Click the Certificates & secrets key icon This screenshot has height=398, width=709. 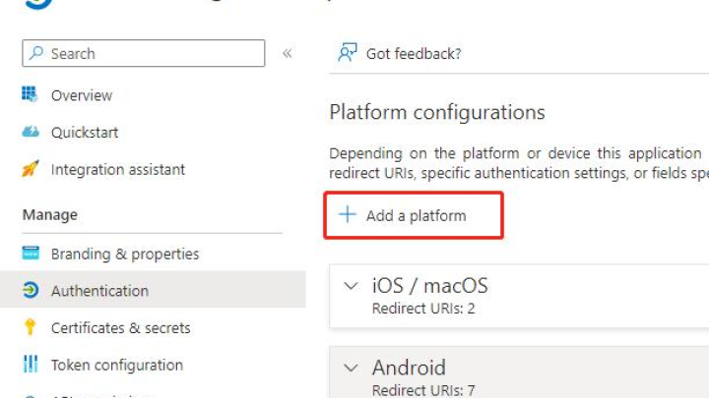point(30,326)
